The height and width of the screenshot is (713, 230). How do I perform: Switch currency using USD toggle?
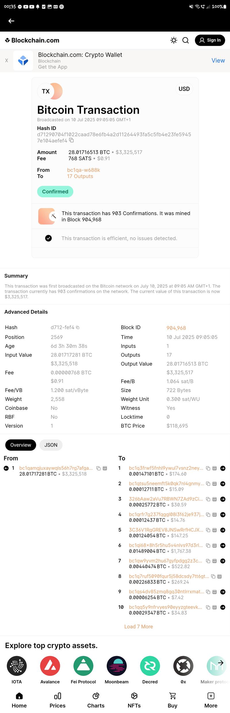click(184, 89)
